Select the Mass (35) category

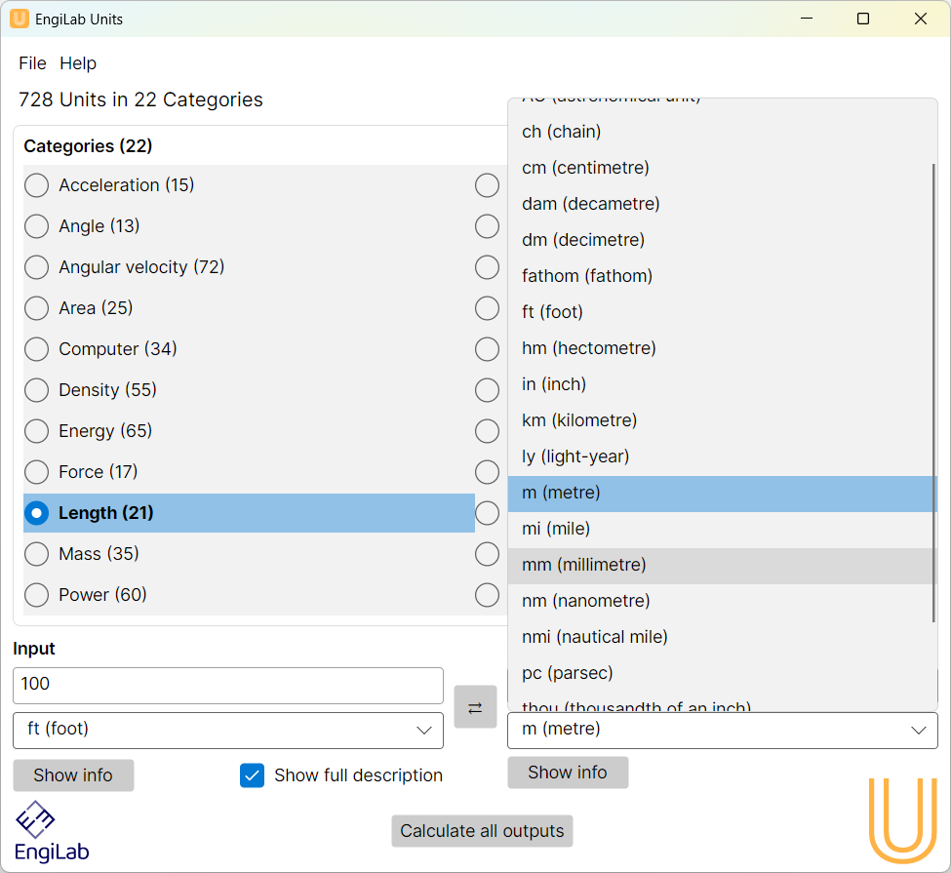[x=37, y=554]
